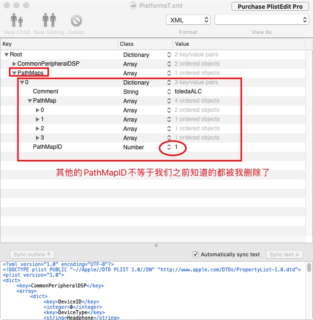Collapse the PathMap array triangle
This screenshot has width=313, height=320.
30,101
